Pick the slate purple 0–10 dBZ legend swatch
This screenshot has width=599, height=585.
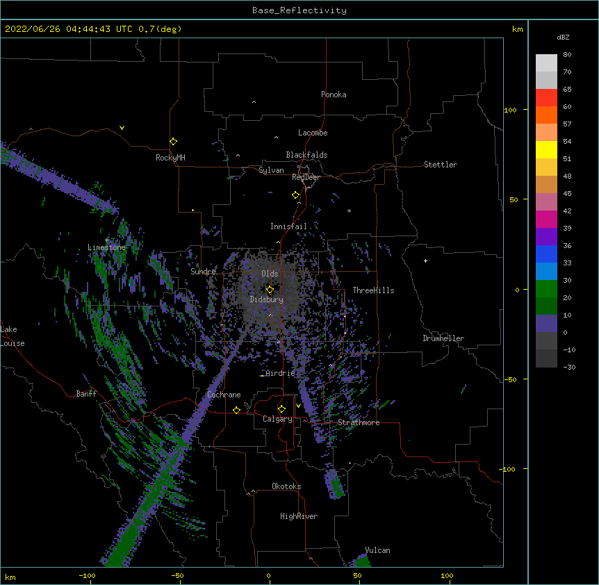(x=546, y=324)
